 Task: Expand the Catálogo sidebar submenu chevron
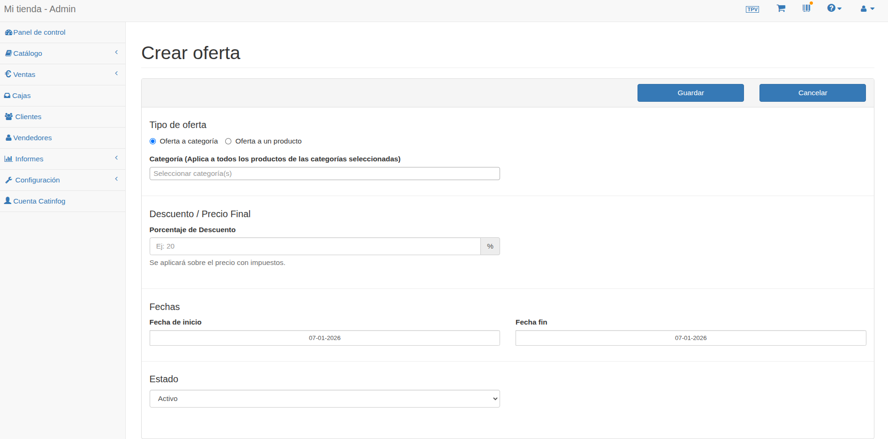(116, 53)
